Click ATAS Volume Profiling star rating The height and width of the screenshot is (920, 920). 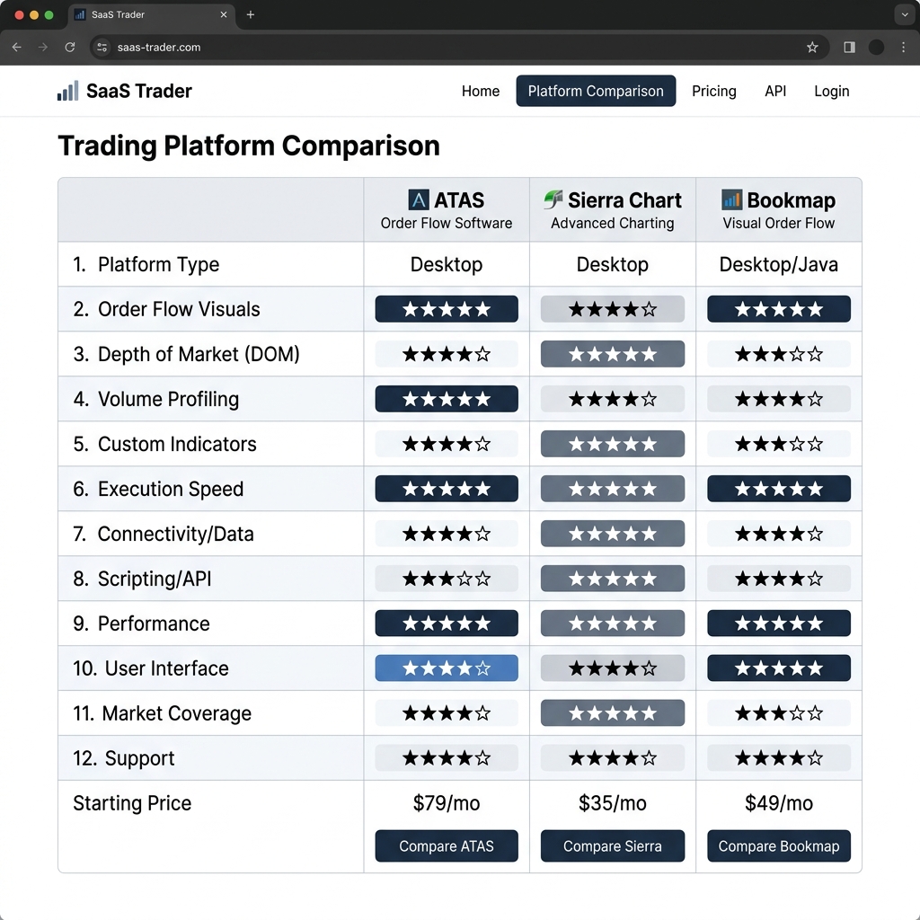(447, 398)
